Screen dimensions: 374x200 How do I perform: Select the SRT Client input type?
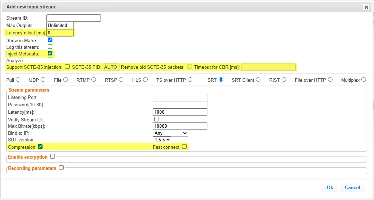[x=258, y=80]
